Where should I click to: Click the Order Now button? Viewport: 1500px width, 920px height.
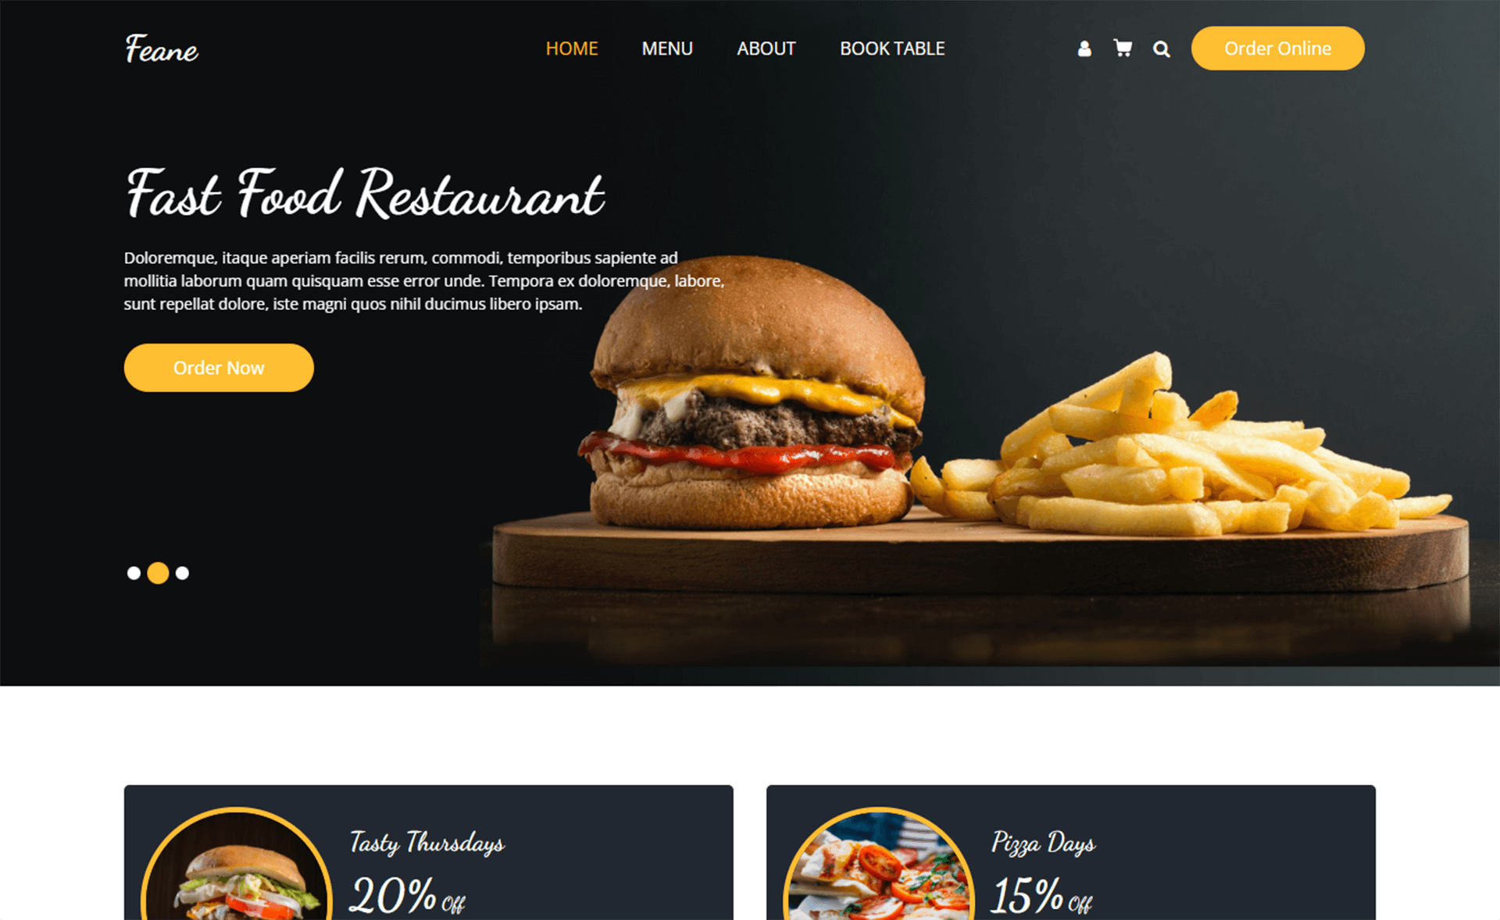point(219,367)
